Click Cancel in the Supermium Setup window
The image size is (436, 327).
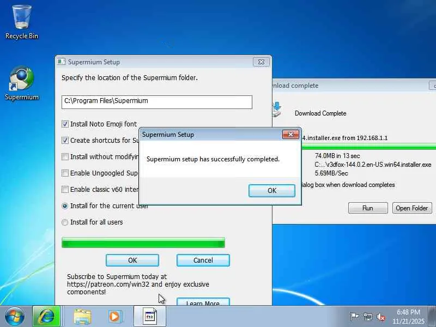[x=203, y=261]
